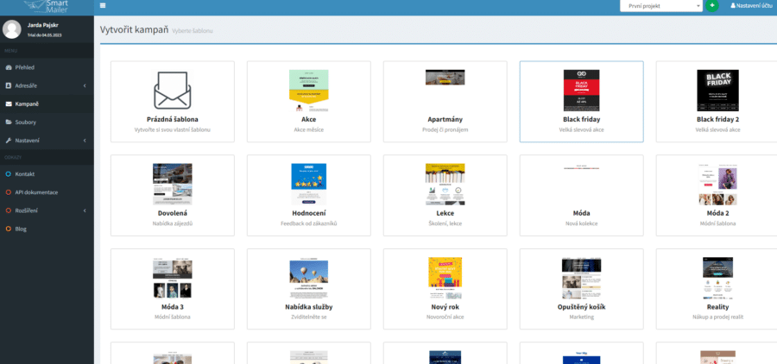The image size is (777, 364).
Task: Expand the Nastavení submenu chevron
Action: [85, 141]
